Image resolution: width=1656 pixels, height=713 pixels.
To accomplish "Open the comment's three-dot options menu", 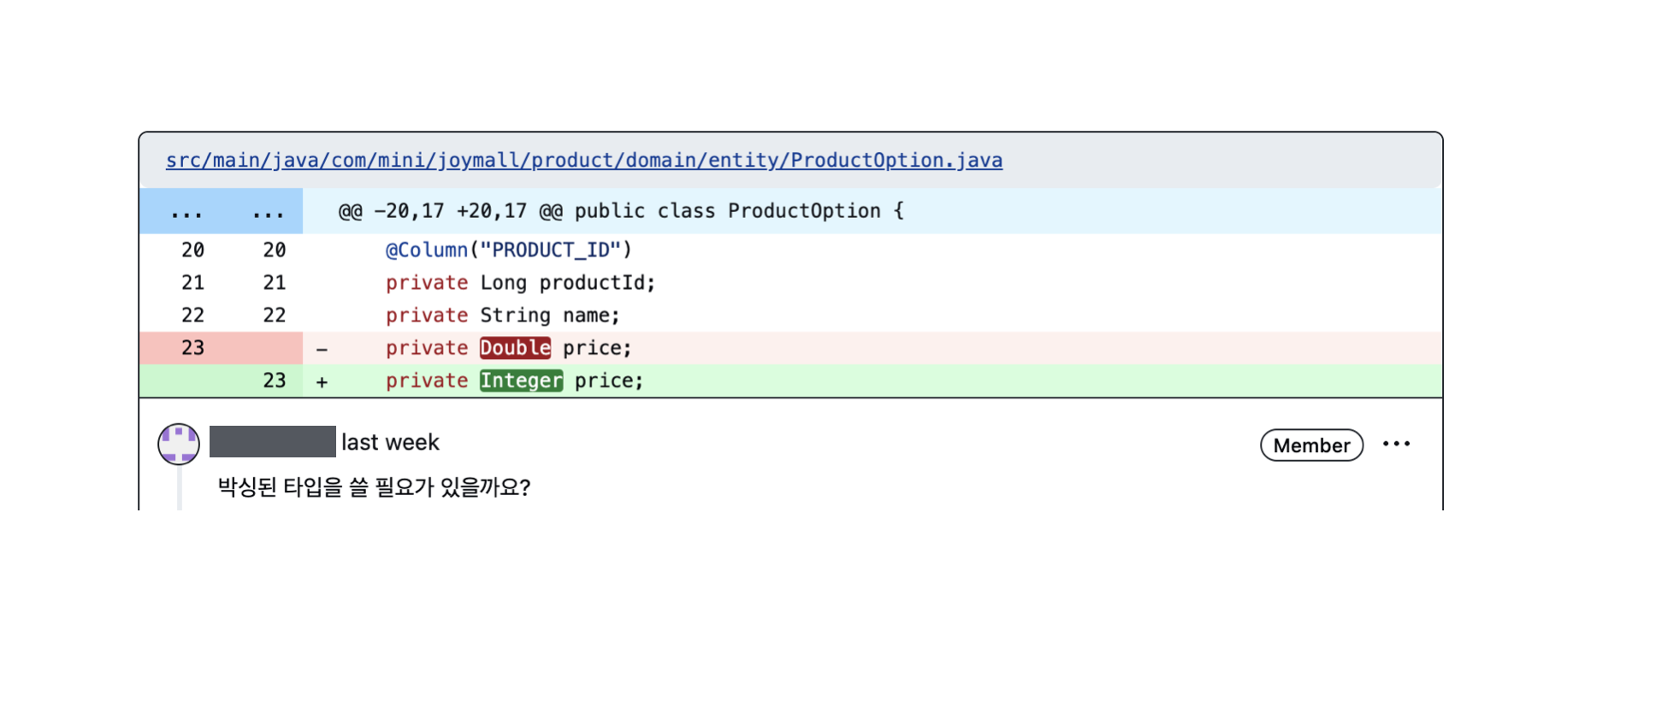I will click(1396, 444).
